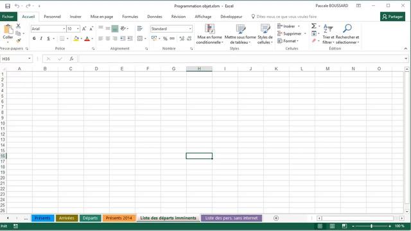The height and width of the screenshot is (231, 411).
Task: Collapse the ribbon with the chevron
Action: 406,49
